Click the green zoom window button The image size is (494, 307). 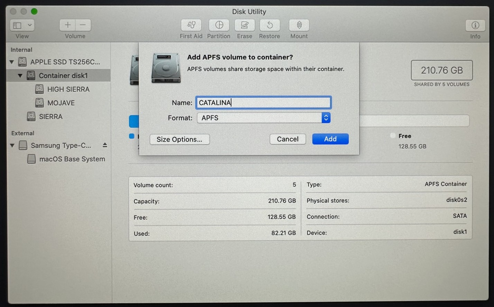pyautogui.click(x=34, y=11)
